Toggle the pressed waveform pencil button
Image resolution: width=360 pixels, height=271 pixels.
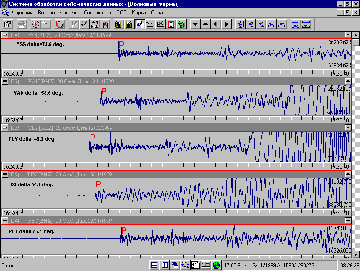(140, 24)
